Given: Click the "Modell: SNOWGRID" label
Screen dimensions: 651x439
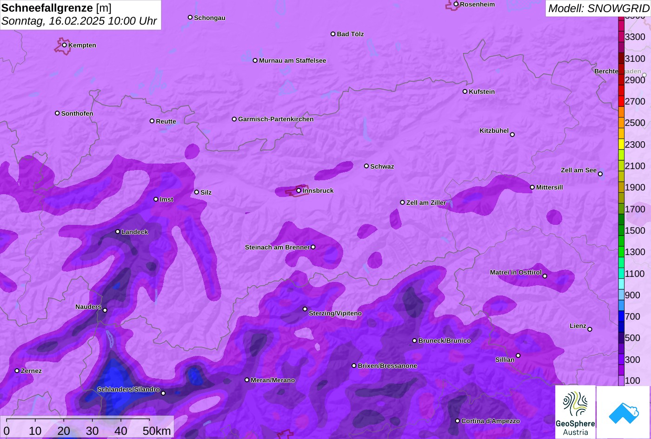Looking at the screenshot, I should 598,8.
